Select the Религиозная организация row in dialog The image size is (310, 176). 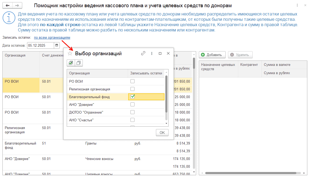(89, 89)
